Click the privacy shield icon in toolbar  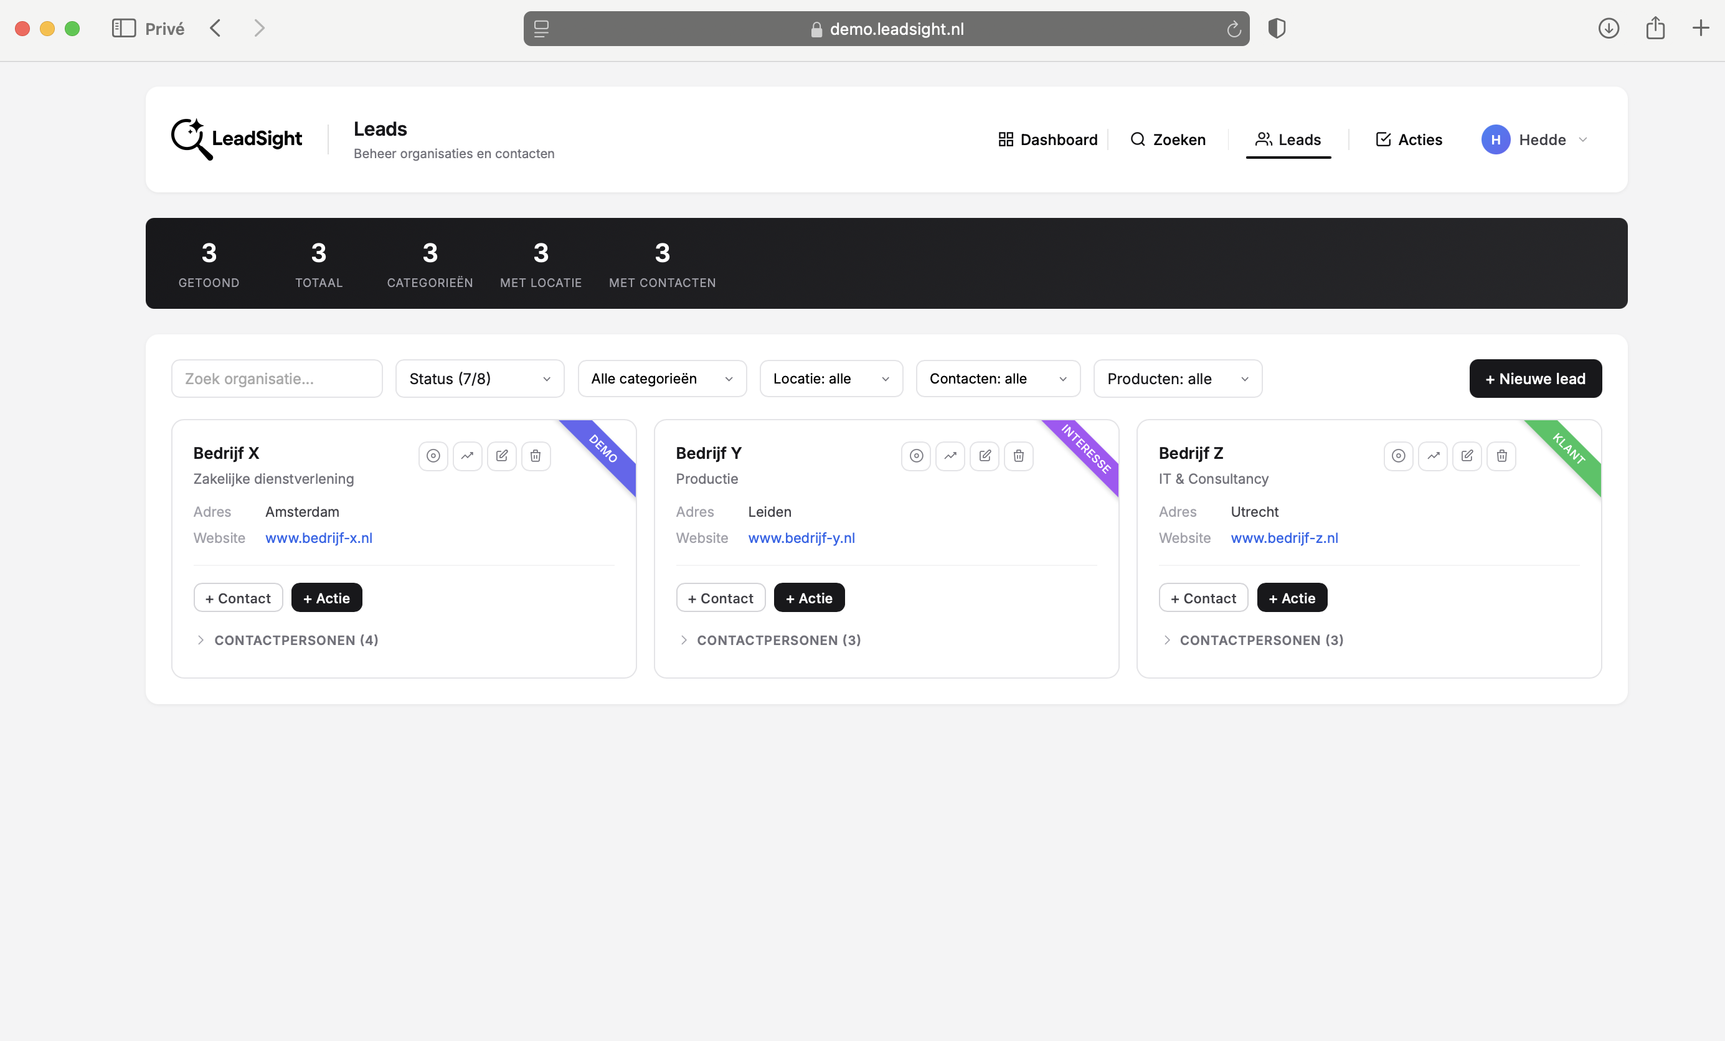pyautogui.click(x=1276, y=28)
